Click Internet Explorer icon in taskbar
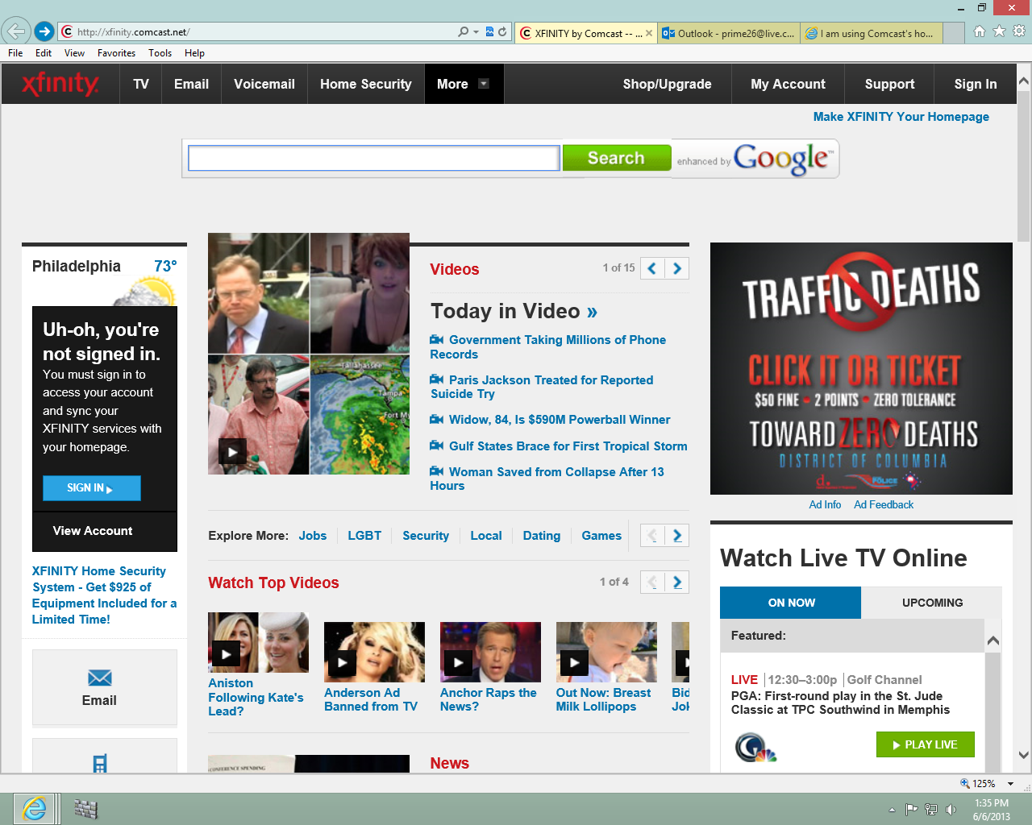The image size is (1032, 825). (x=35, y=808)
